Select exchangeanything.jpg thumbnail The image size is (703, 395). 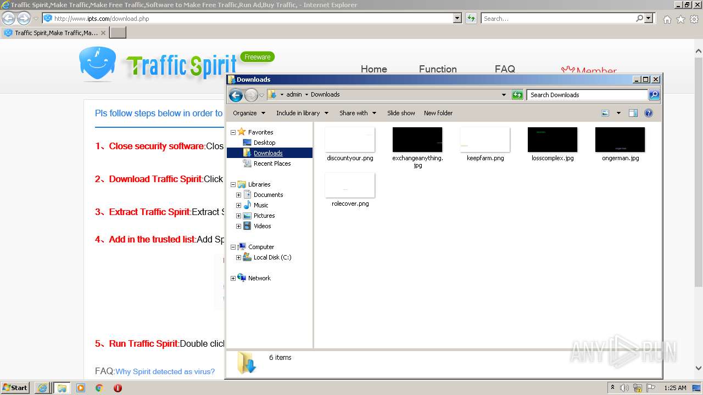pyautogui.click(x=417, y=140)
